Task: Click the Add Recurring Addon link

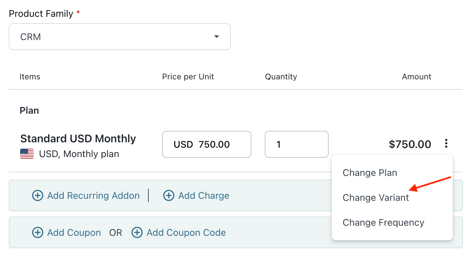Action: (x=93, y=195)
